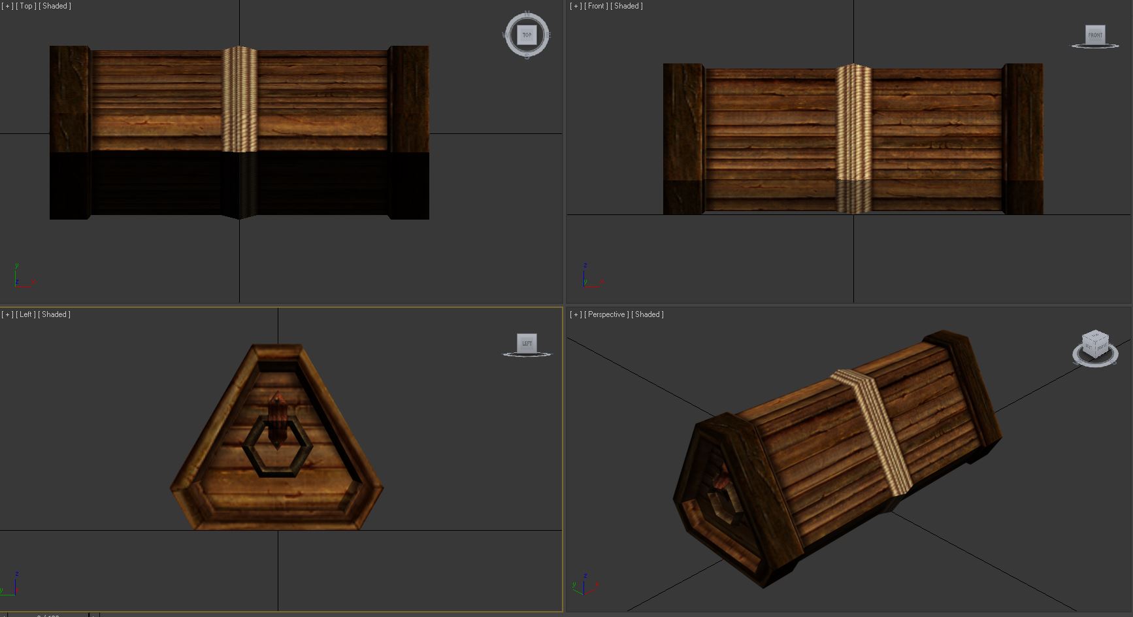Open the [+] general menu in the Top viewport

pyautogui.click(x=7, y=6)
